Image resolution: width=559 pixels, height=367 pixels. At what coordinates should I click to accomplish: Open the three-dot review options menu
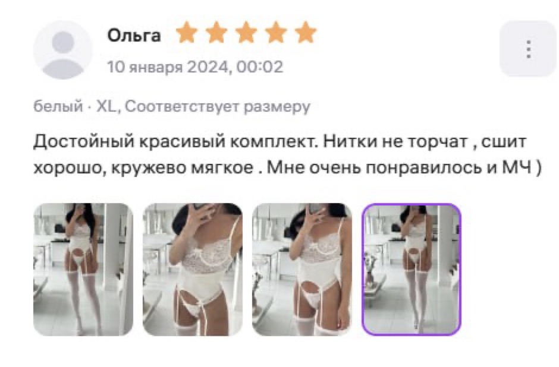click(528, 49)
